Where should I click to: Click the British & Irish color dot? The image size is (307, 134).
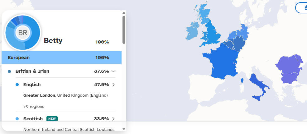9,72
